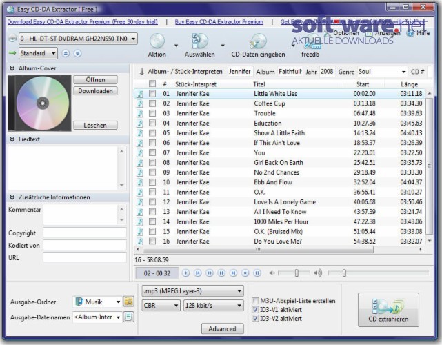Browse output folder via folder icon

point(129,302)
